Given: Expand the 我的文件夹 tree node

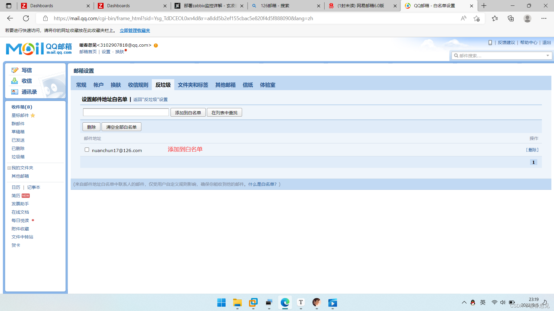Looking at the screenshot, I should (9, 168).
